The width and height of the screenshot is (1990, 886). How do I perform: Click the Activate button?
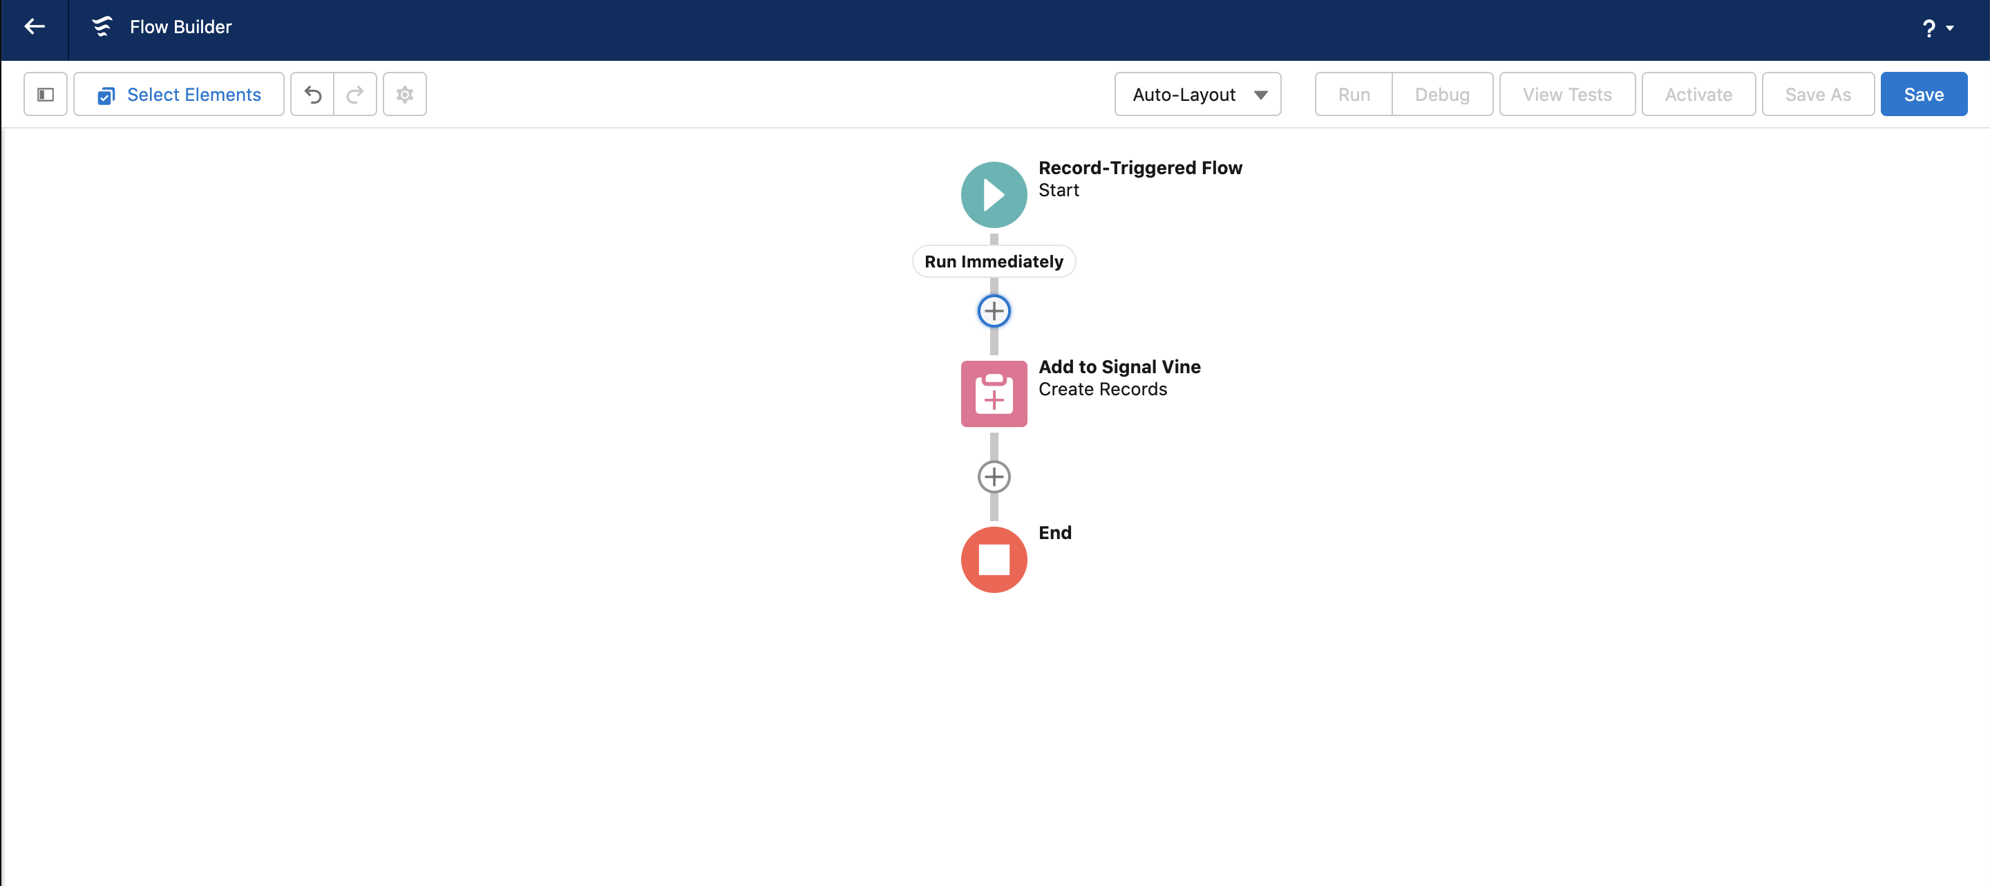click(1698, 94)
